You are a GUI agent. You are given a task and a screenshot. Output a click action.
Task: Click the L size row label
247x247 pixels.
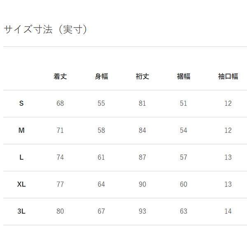tap(21, 157)
